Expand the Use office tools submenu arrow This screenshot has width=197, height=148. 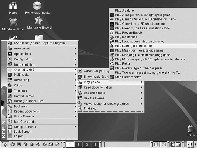(141, 93)
